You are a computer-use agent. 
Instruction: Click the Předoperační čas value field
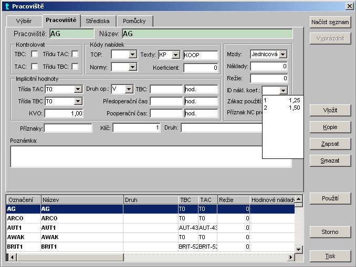point(166,101)
